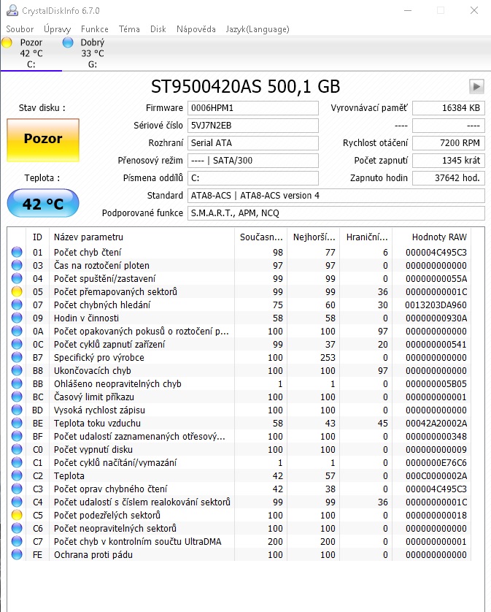Image resolution: width=491 pixels, height=612 pixels.
Task: Switch to drive C: 42 °C tab
Action: (x=31, y=53)
